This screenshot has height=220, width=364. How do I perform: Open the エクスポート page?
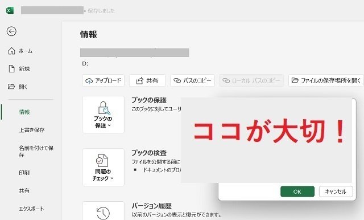[x=31, y=209]
